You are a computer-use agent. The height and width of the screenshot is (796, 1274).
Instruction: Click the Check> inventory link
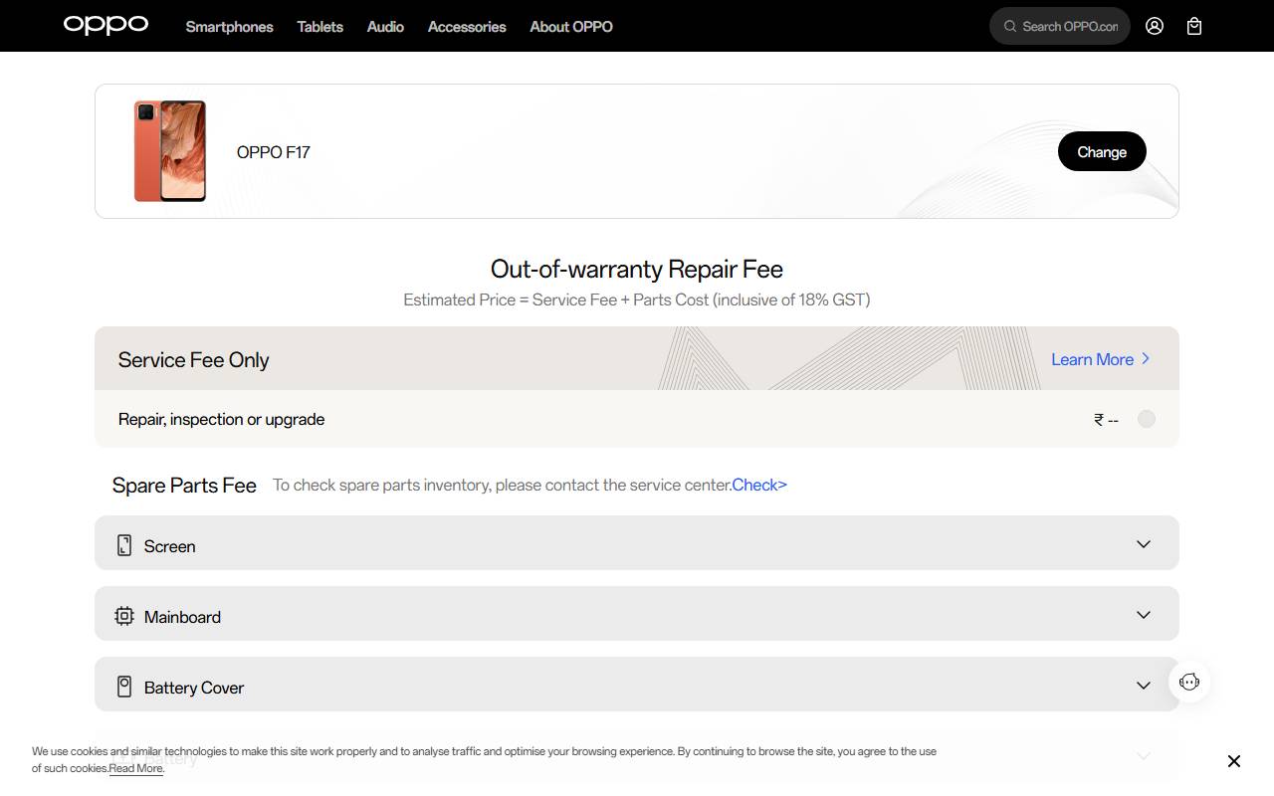pos(759,485)
